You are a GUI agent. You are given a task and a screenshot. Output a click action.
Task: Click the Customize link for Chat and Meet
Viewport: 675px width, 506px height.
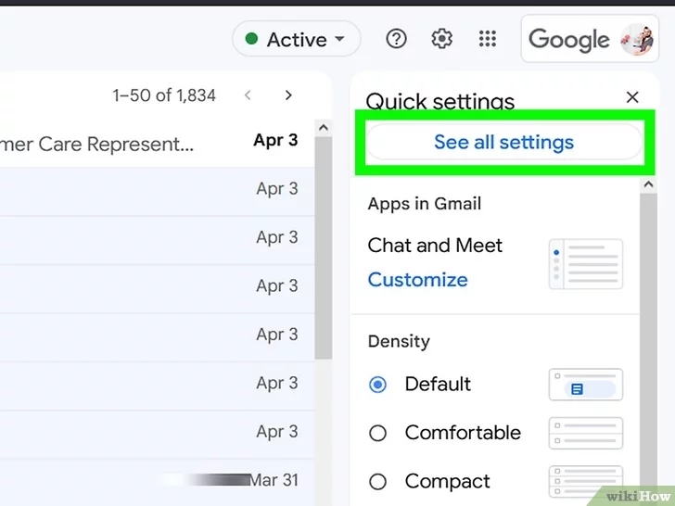click(417, 280)
